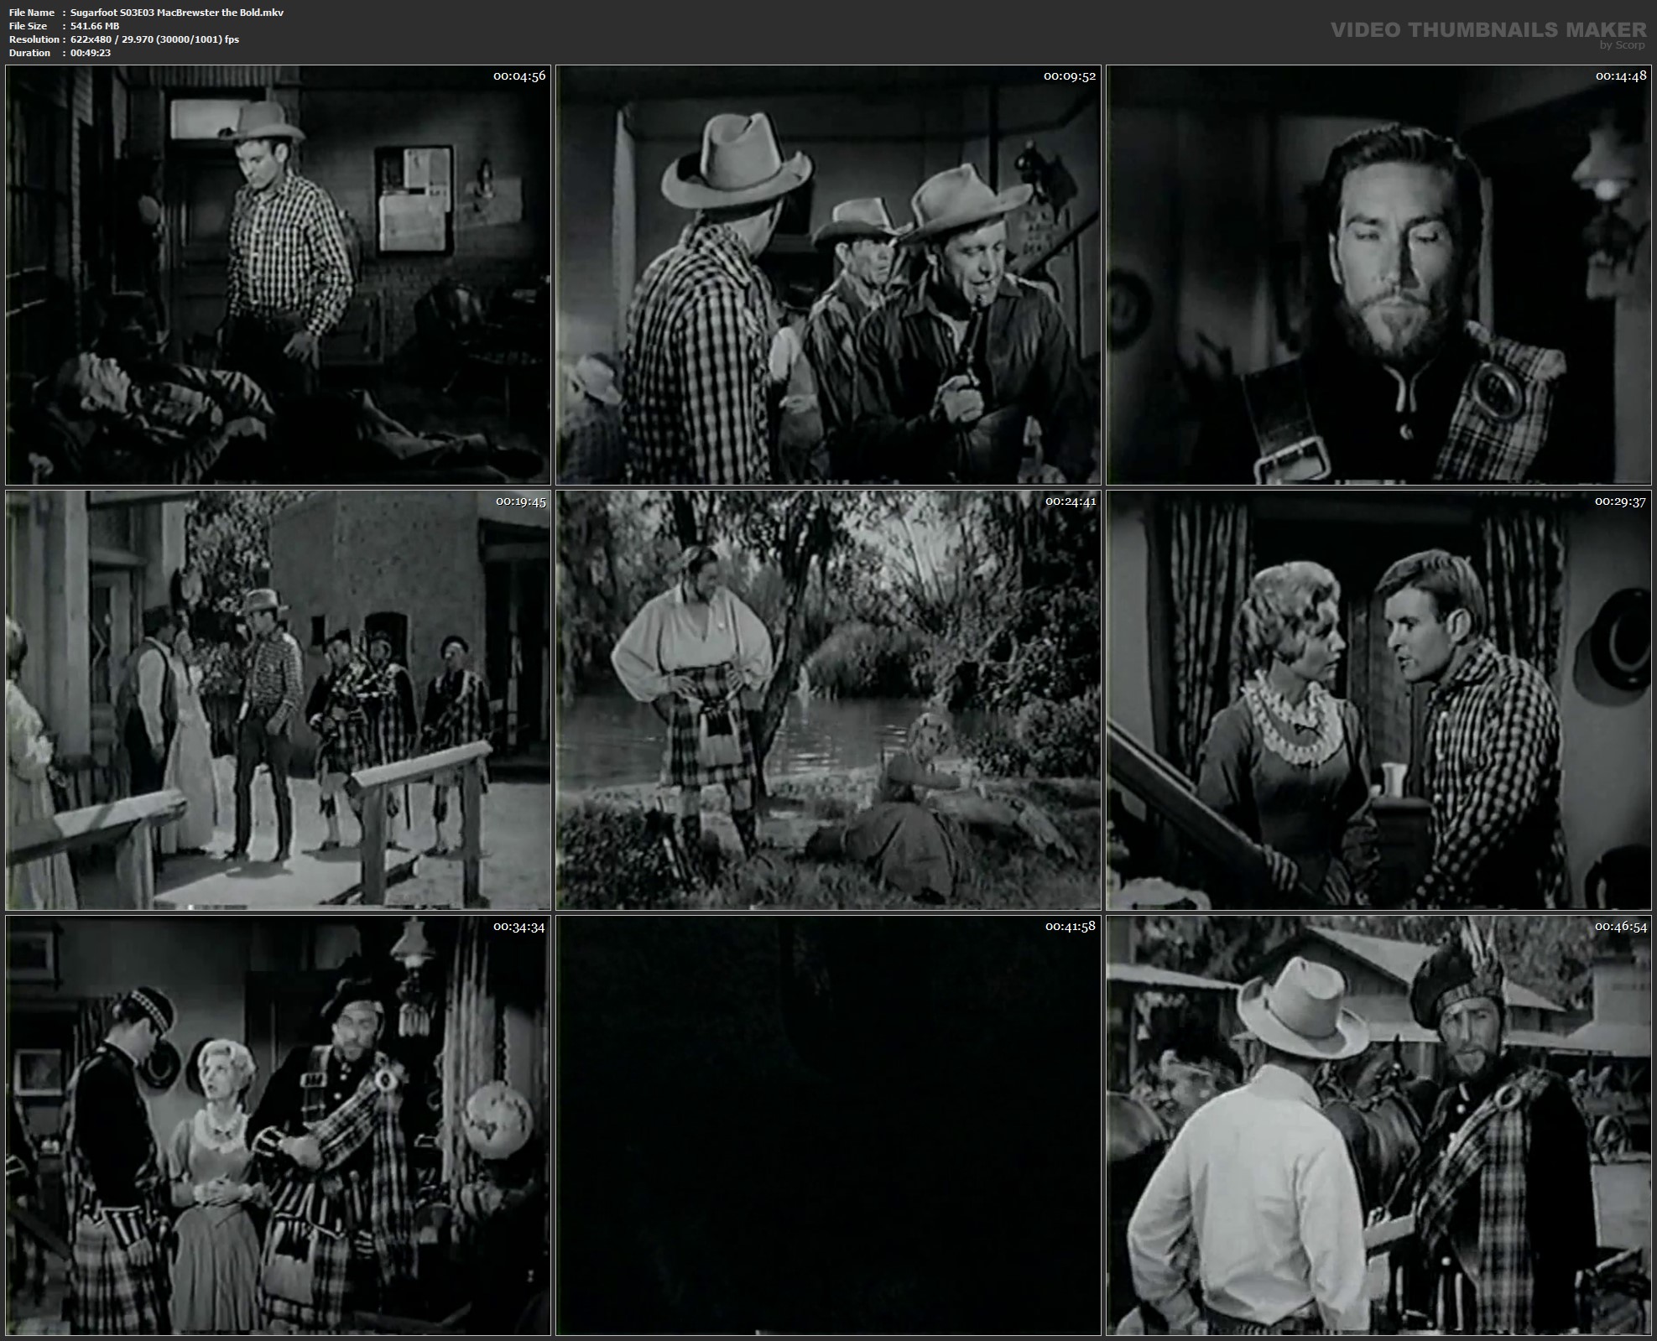The width and height of the screenshot is (1657, 1341).
Task: Click the street scene thumbnail at 00:19:45
Action: click(278, 700)
